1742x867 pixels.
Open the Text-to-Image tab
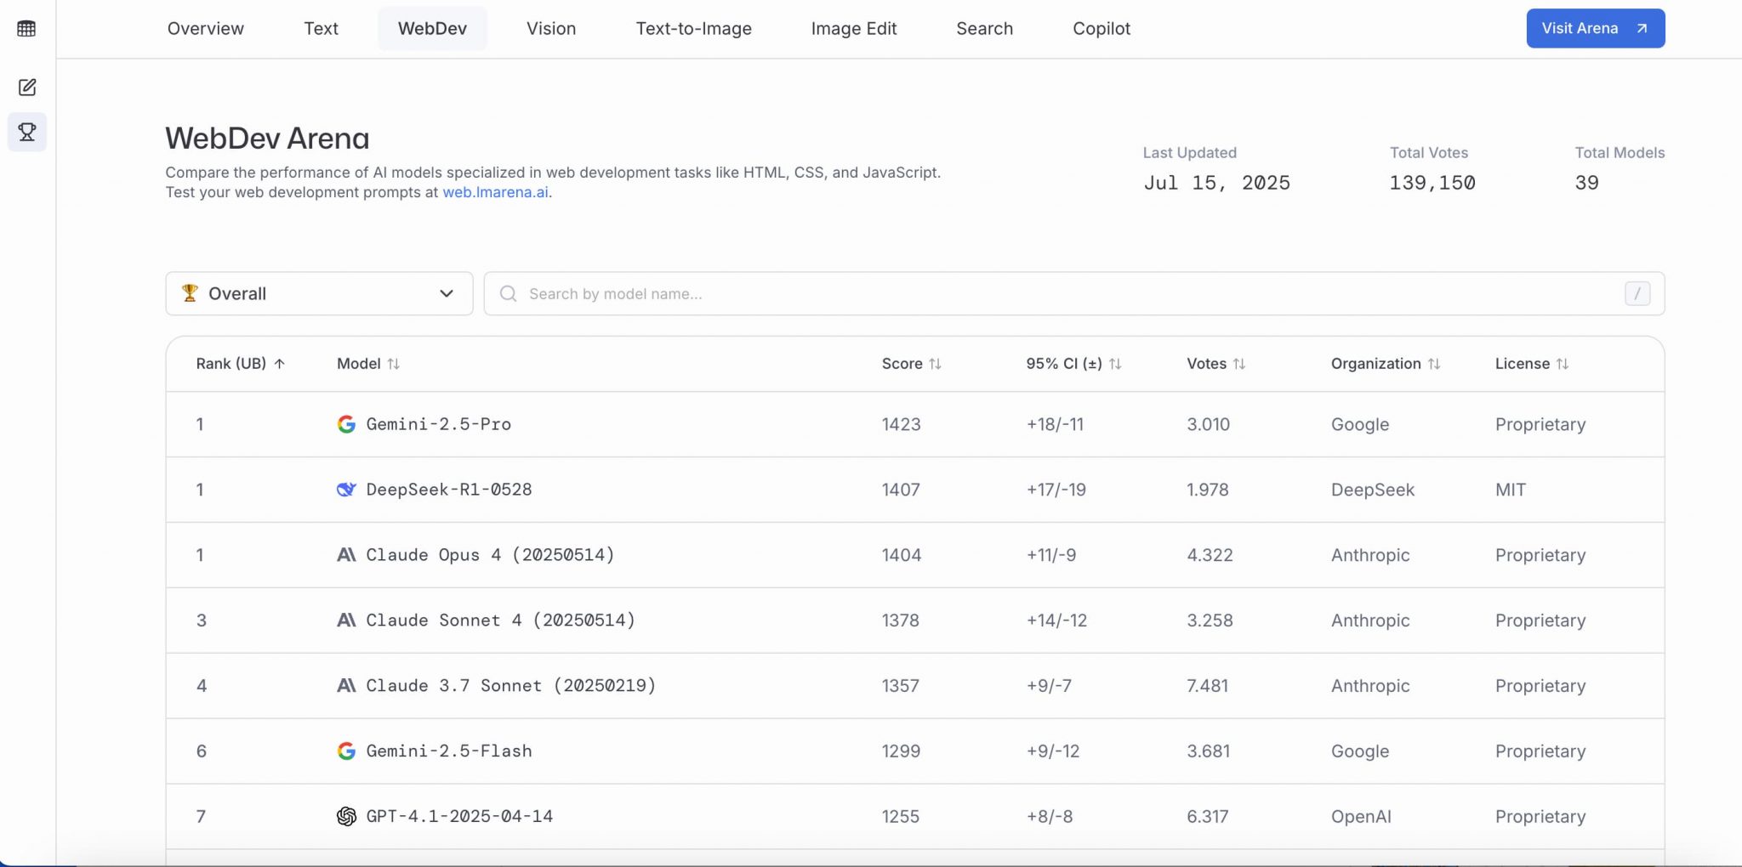(693, 29)
